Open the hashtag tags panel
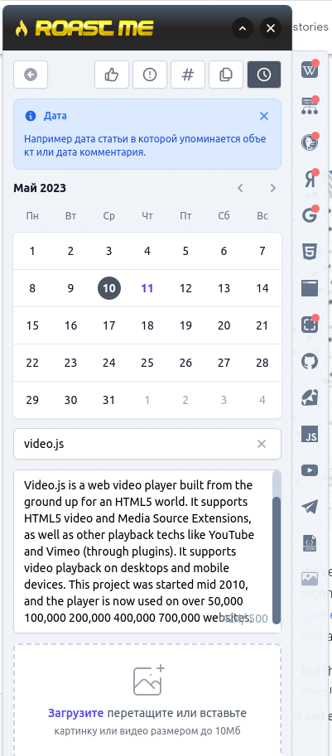 (x=188, y=75)
